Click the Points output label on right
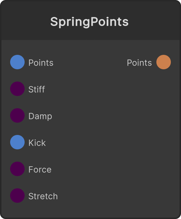This screenshot has height=219, width=181. pos(139,63)
